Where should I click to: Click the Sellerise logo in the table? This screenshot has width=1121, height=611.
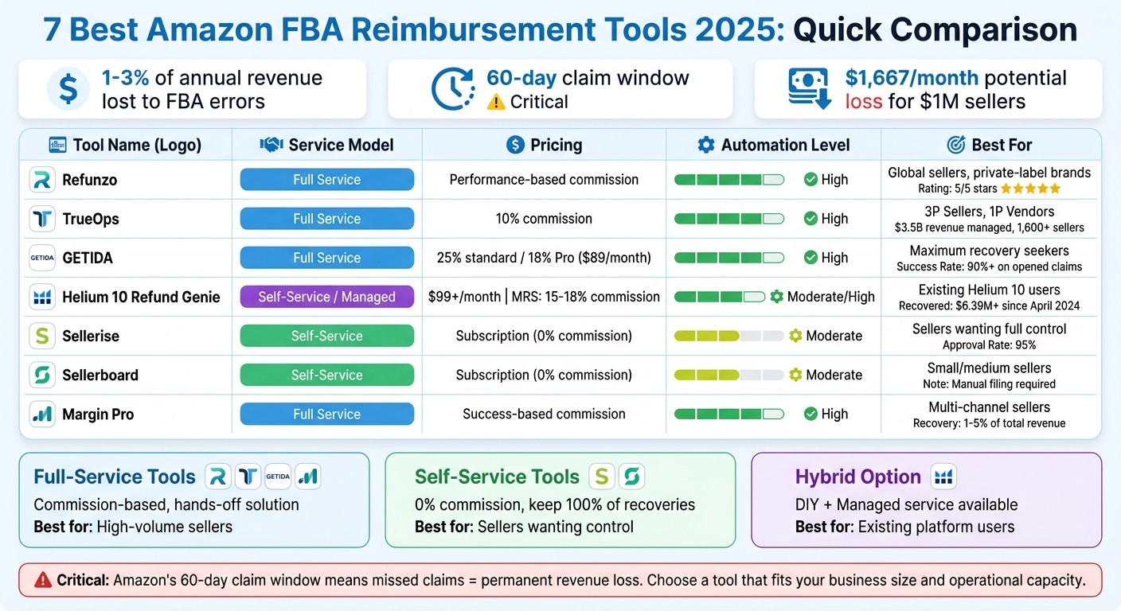pyautogui.click(x=41, y=336)
